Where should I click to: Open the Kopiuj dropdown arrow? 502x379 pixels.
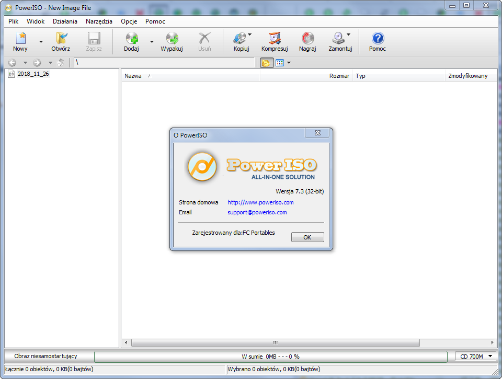click(250, 35)
